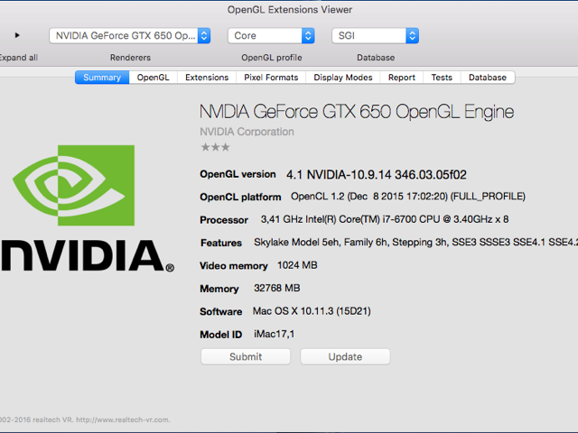This screenshot has width=578, height=433.
Task: Click the NVIDIA GeForce GTX 650 OpenGL Engine heading
Action: 357,112
